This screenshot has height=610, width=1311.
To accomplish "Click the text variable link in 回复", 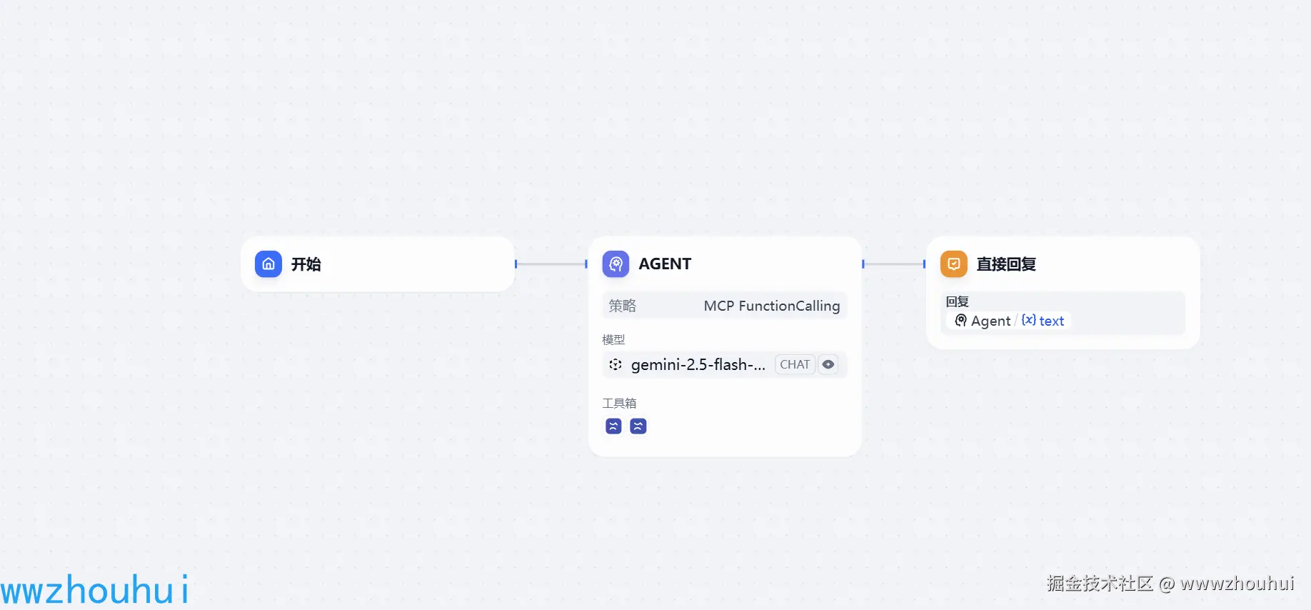I will click(x=1052, y=321).
